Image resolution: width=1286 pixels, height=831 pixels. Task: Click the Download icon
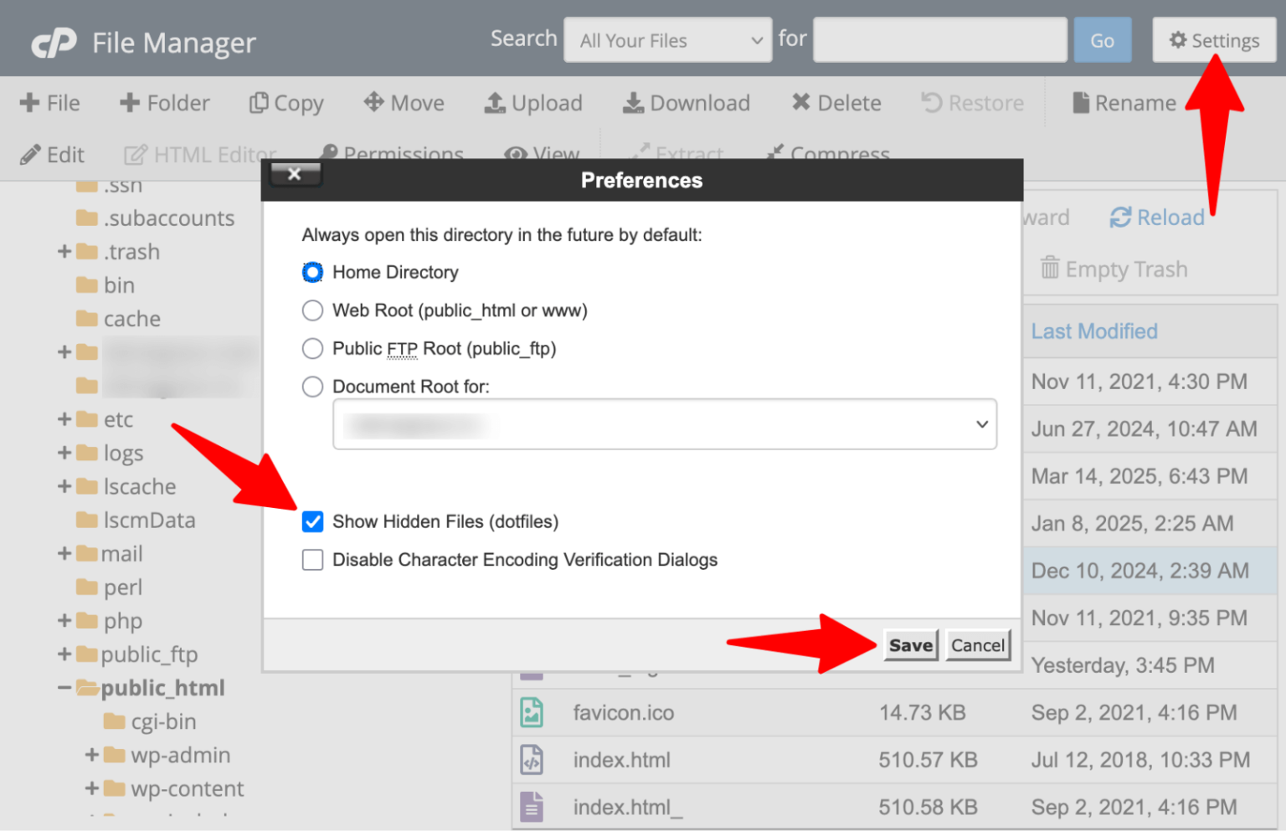[x=687, y=102]
